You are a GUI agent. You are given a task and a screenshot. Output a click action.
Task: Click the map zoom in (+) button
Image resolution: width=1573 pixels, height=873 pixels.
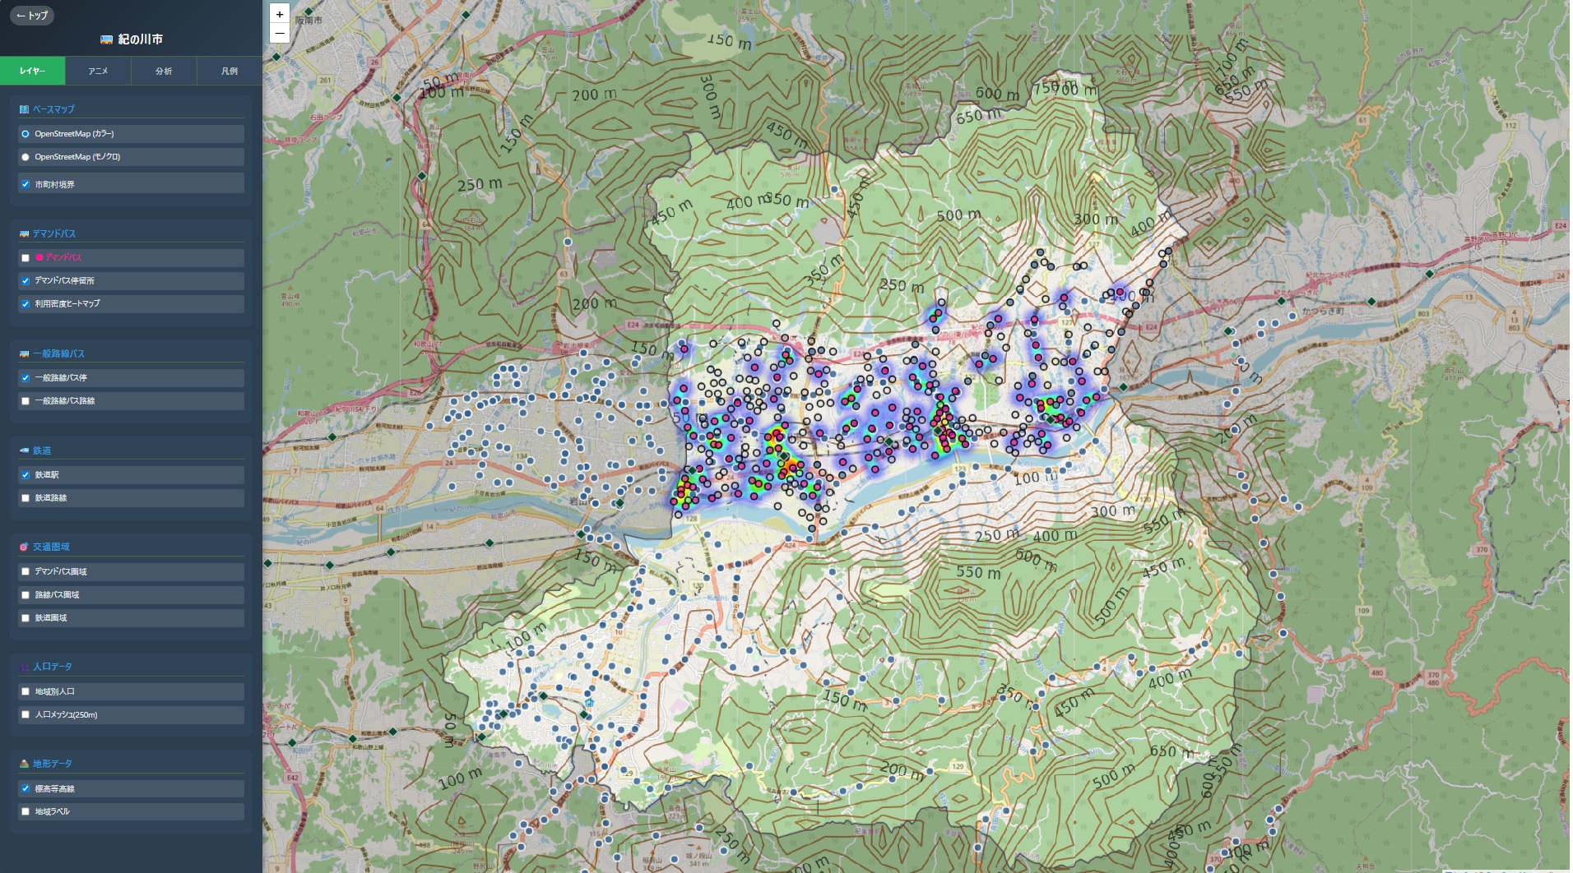[280, 14]
